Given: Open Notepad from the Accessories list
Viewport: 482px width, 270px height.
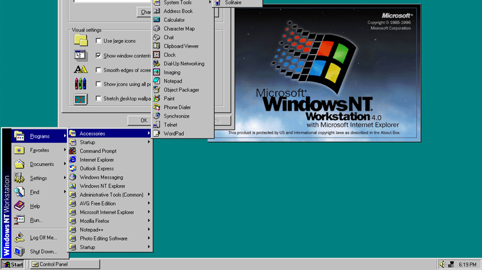Looking at the screenshot, I should (183, 81).
